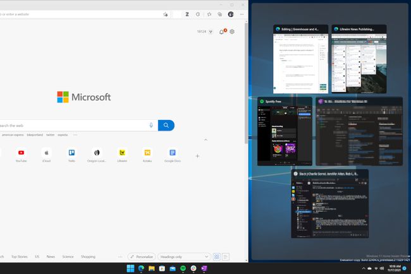
Task: Open Spotify from taskbar
Action: 183,268
